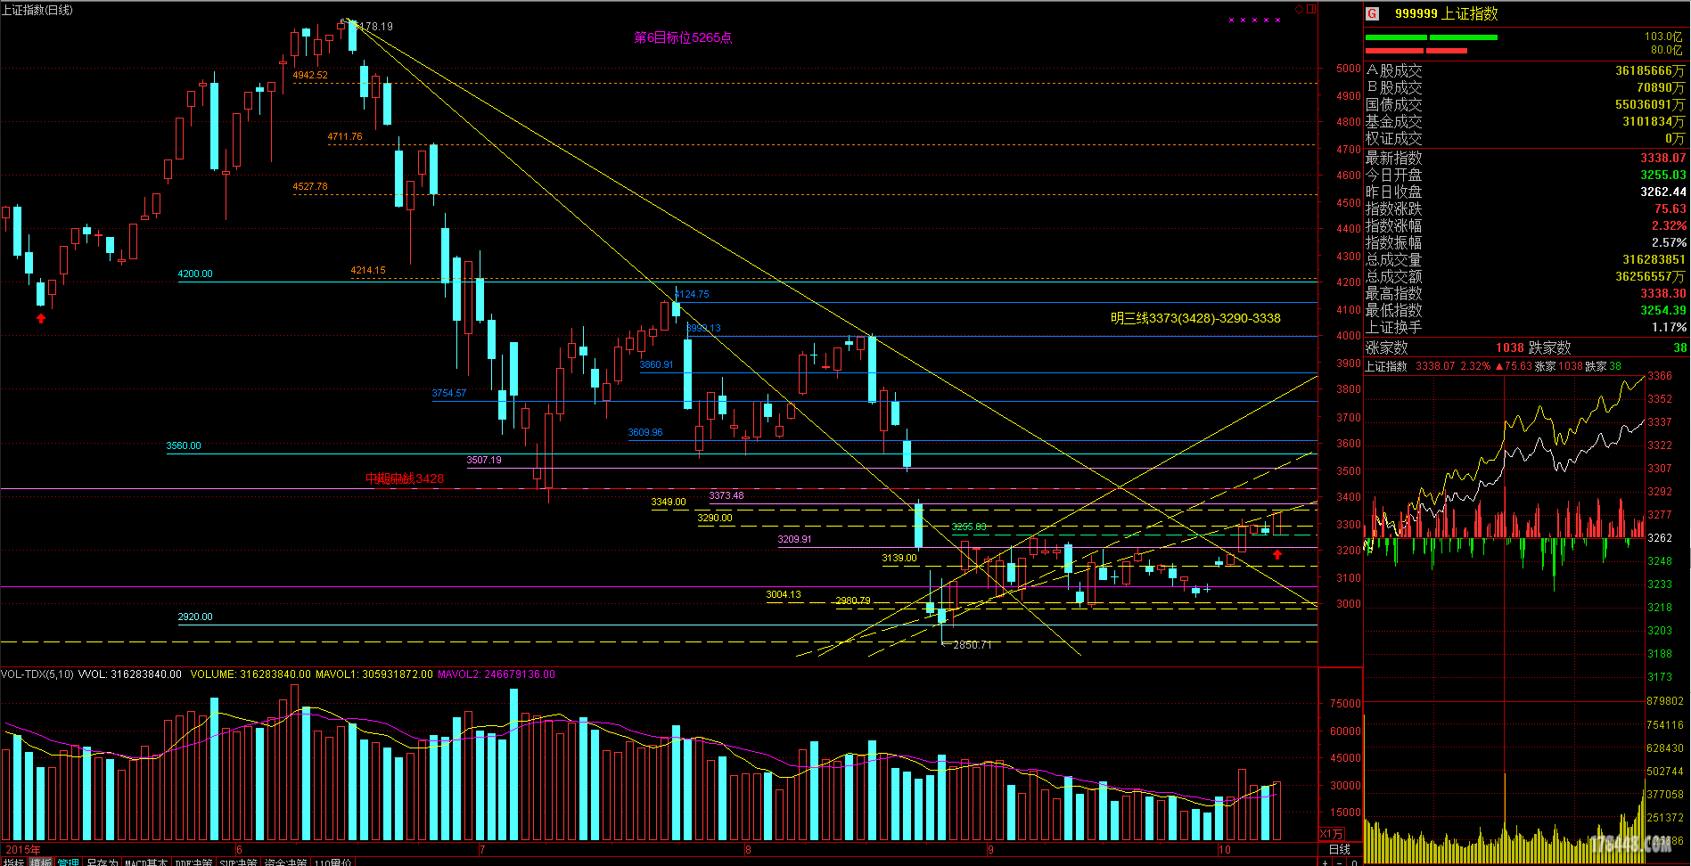This screenshot has height=866, width=1691.
Task: Click the MAVOL2 value in volume header
Action: (x=497, y=674)
